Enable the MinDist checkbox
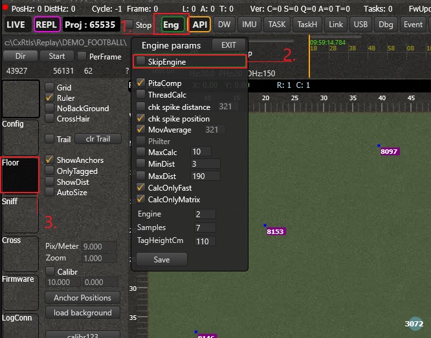Viewport: 431px width, 338px height. coord(140,164)
